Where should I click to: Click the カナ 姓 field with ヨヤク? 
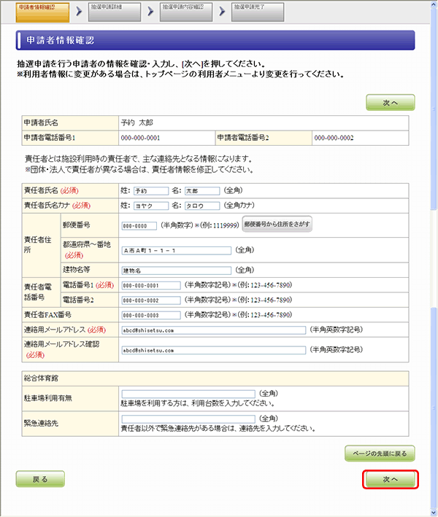tap(151, 206)
